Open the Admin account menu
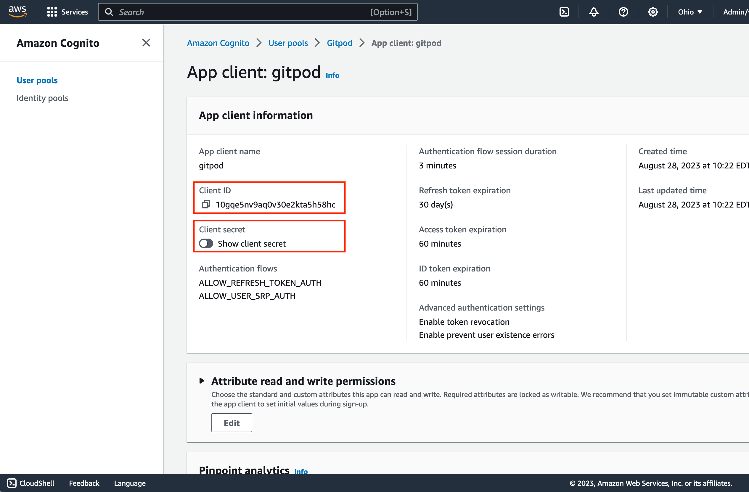 pyautogui.click(x=735, y=12)
